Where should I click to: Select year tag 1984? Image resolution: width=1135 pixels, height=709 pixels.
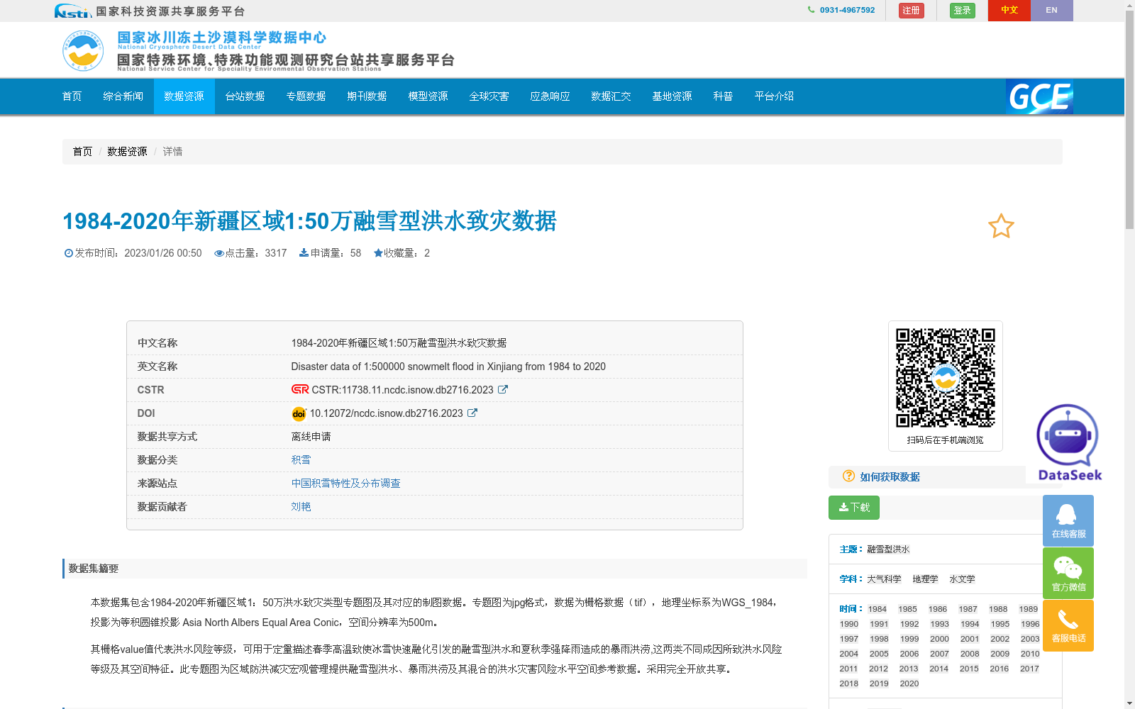[877, 609]
